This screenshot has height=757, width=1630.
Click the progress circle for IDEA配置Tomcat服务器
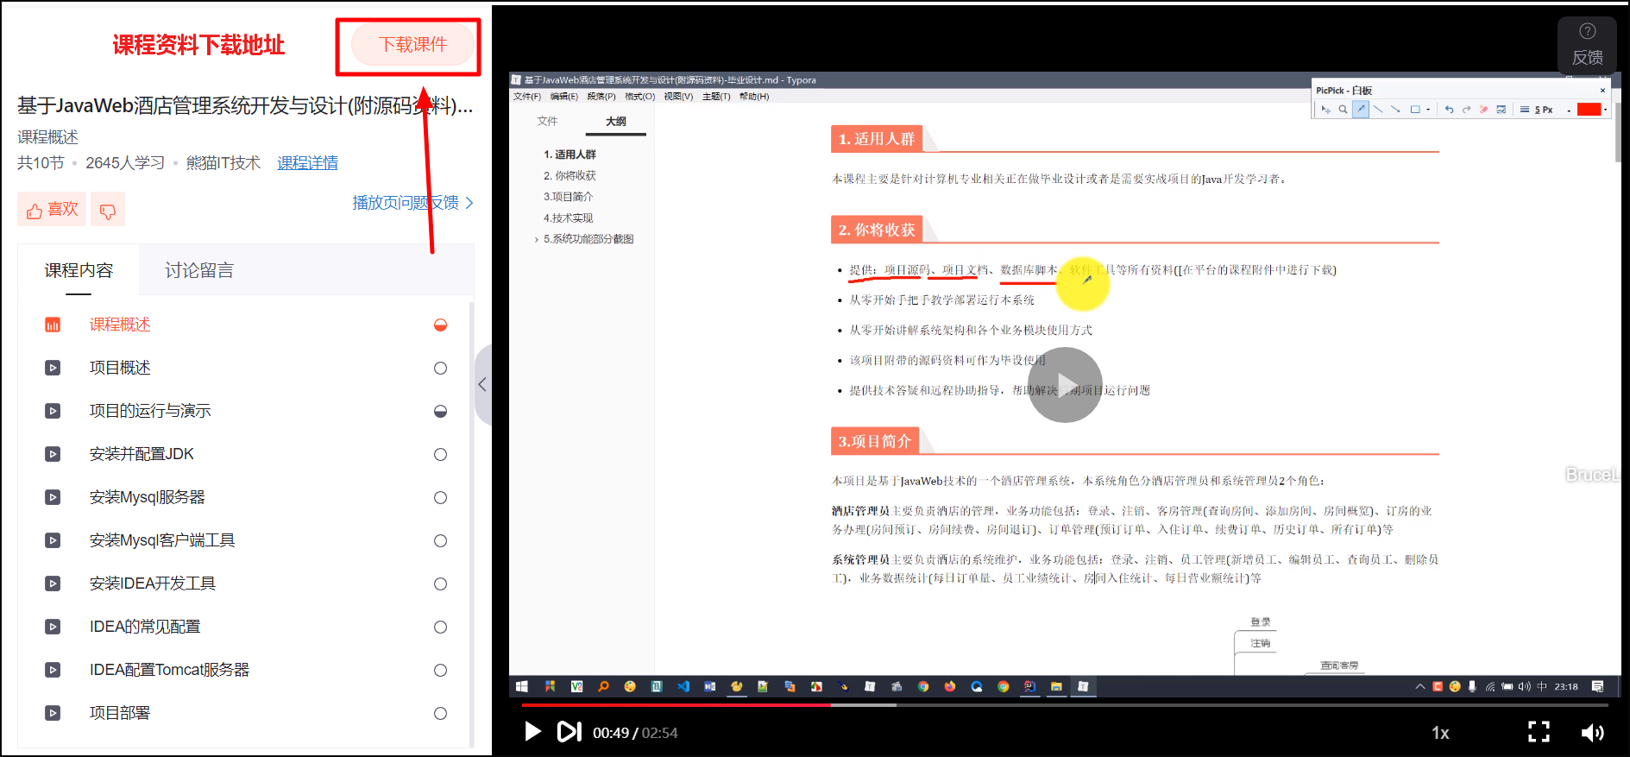pyautogui.click(x=440, y=671)
